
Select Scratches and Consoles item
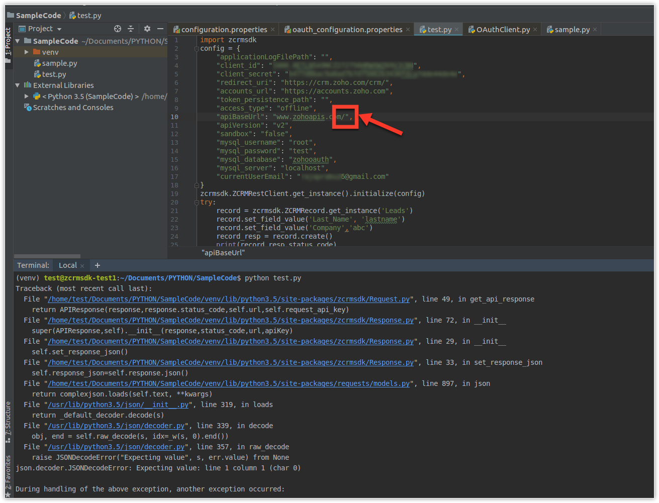click(x=69, y=108)
